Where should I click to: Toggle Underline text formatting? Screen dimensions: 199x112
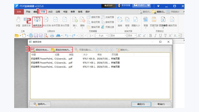pos(160,36)
